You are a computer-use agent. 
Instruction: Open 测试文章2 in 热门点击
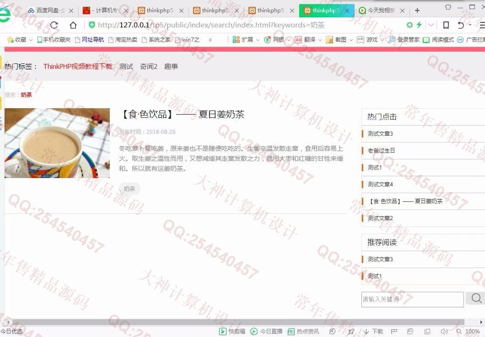[x=380, y=218]
